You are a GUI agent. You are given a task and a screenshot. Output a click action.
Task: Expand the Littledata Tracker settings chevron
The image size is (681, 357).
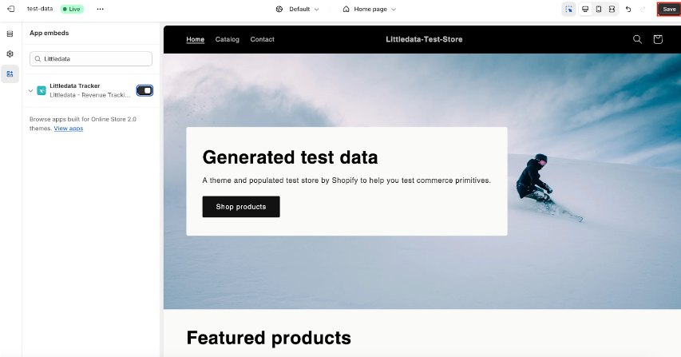[x=30, y=91]
